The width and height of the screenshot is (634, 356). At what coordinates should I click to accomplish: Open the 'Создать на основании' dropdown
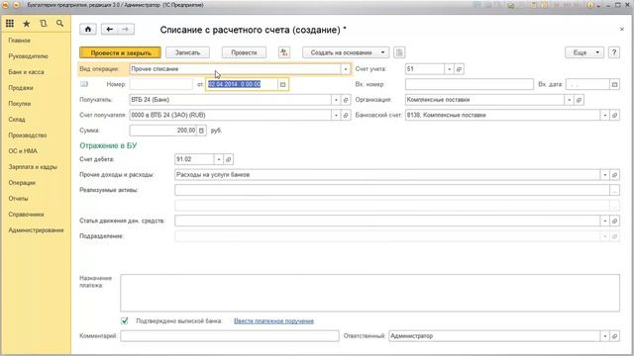[346, 52]
